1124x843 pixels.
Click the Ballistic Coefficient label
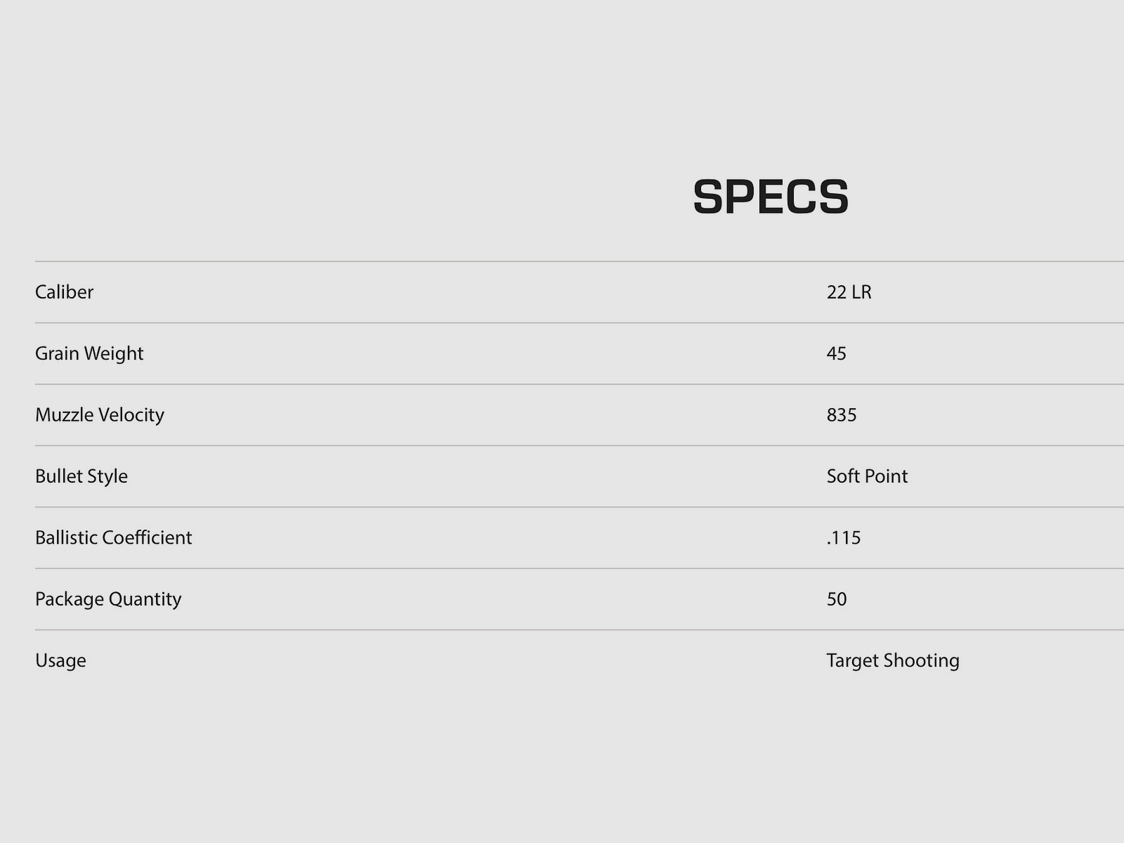pyautogui.click(x=113, y=538)
